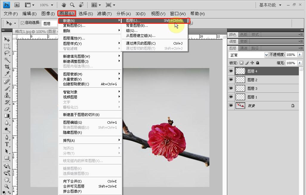Open the 正常 blending mode dropdown

click(x=267, y=55)
